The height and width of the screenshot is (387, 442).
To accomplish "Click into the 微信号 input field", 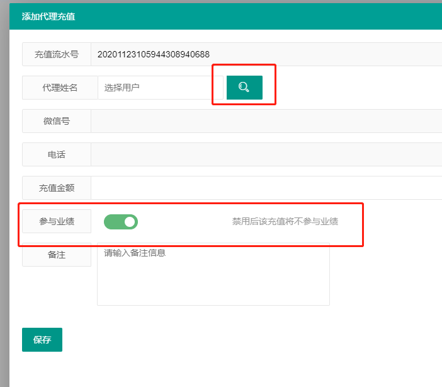I will [266, 121].
